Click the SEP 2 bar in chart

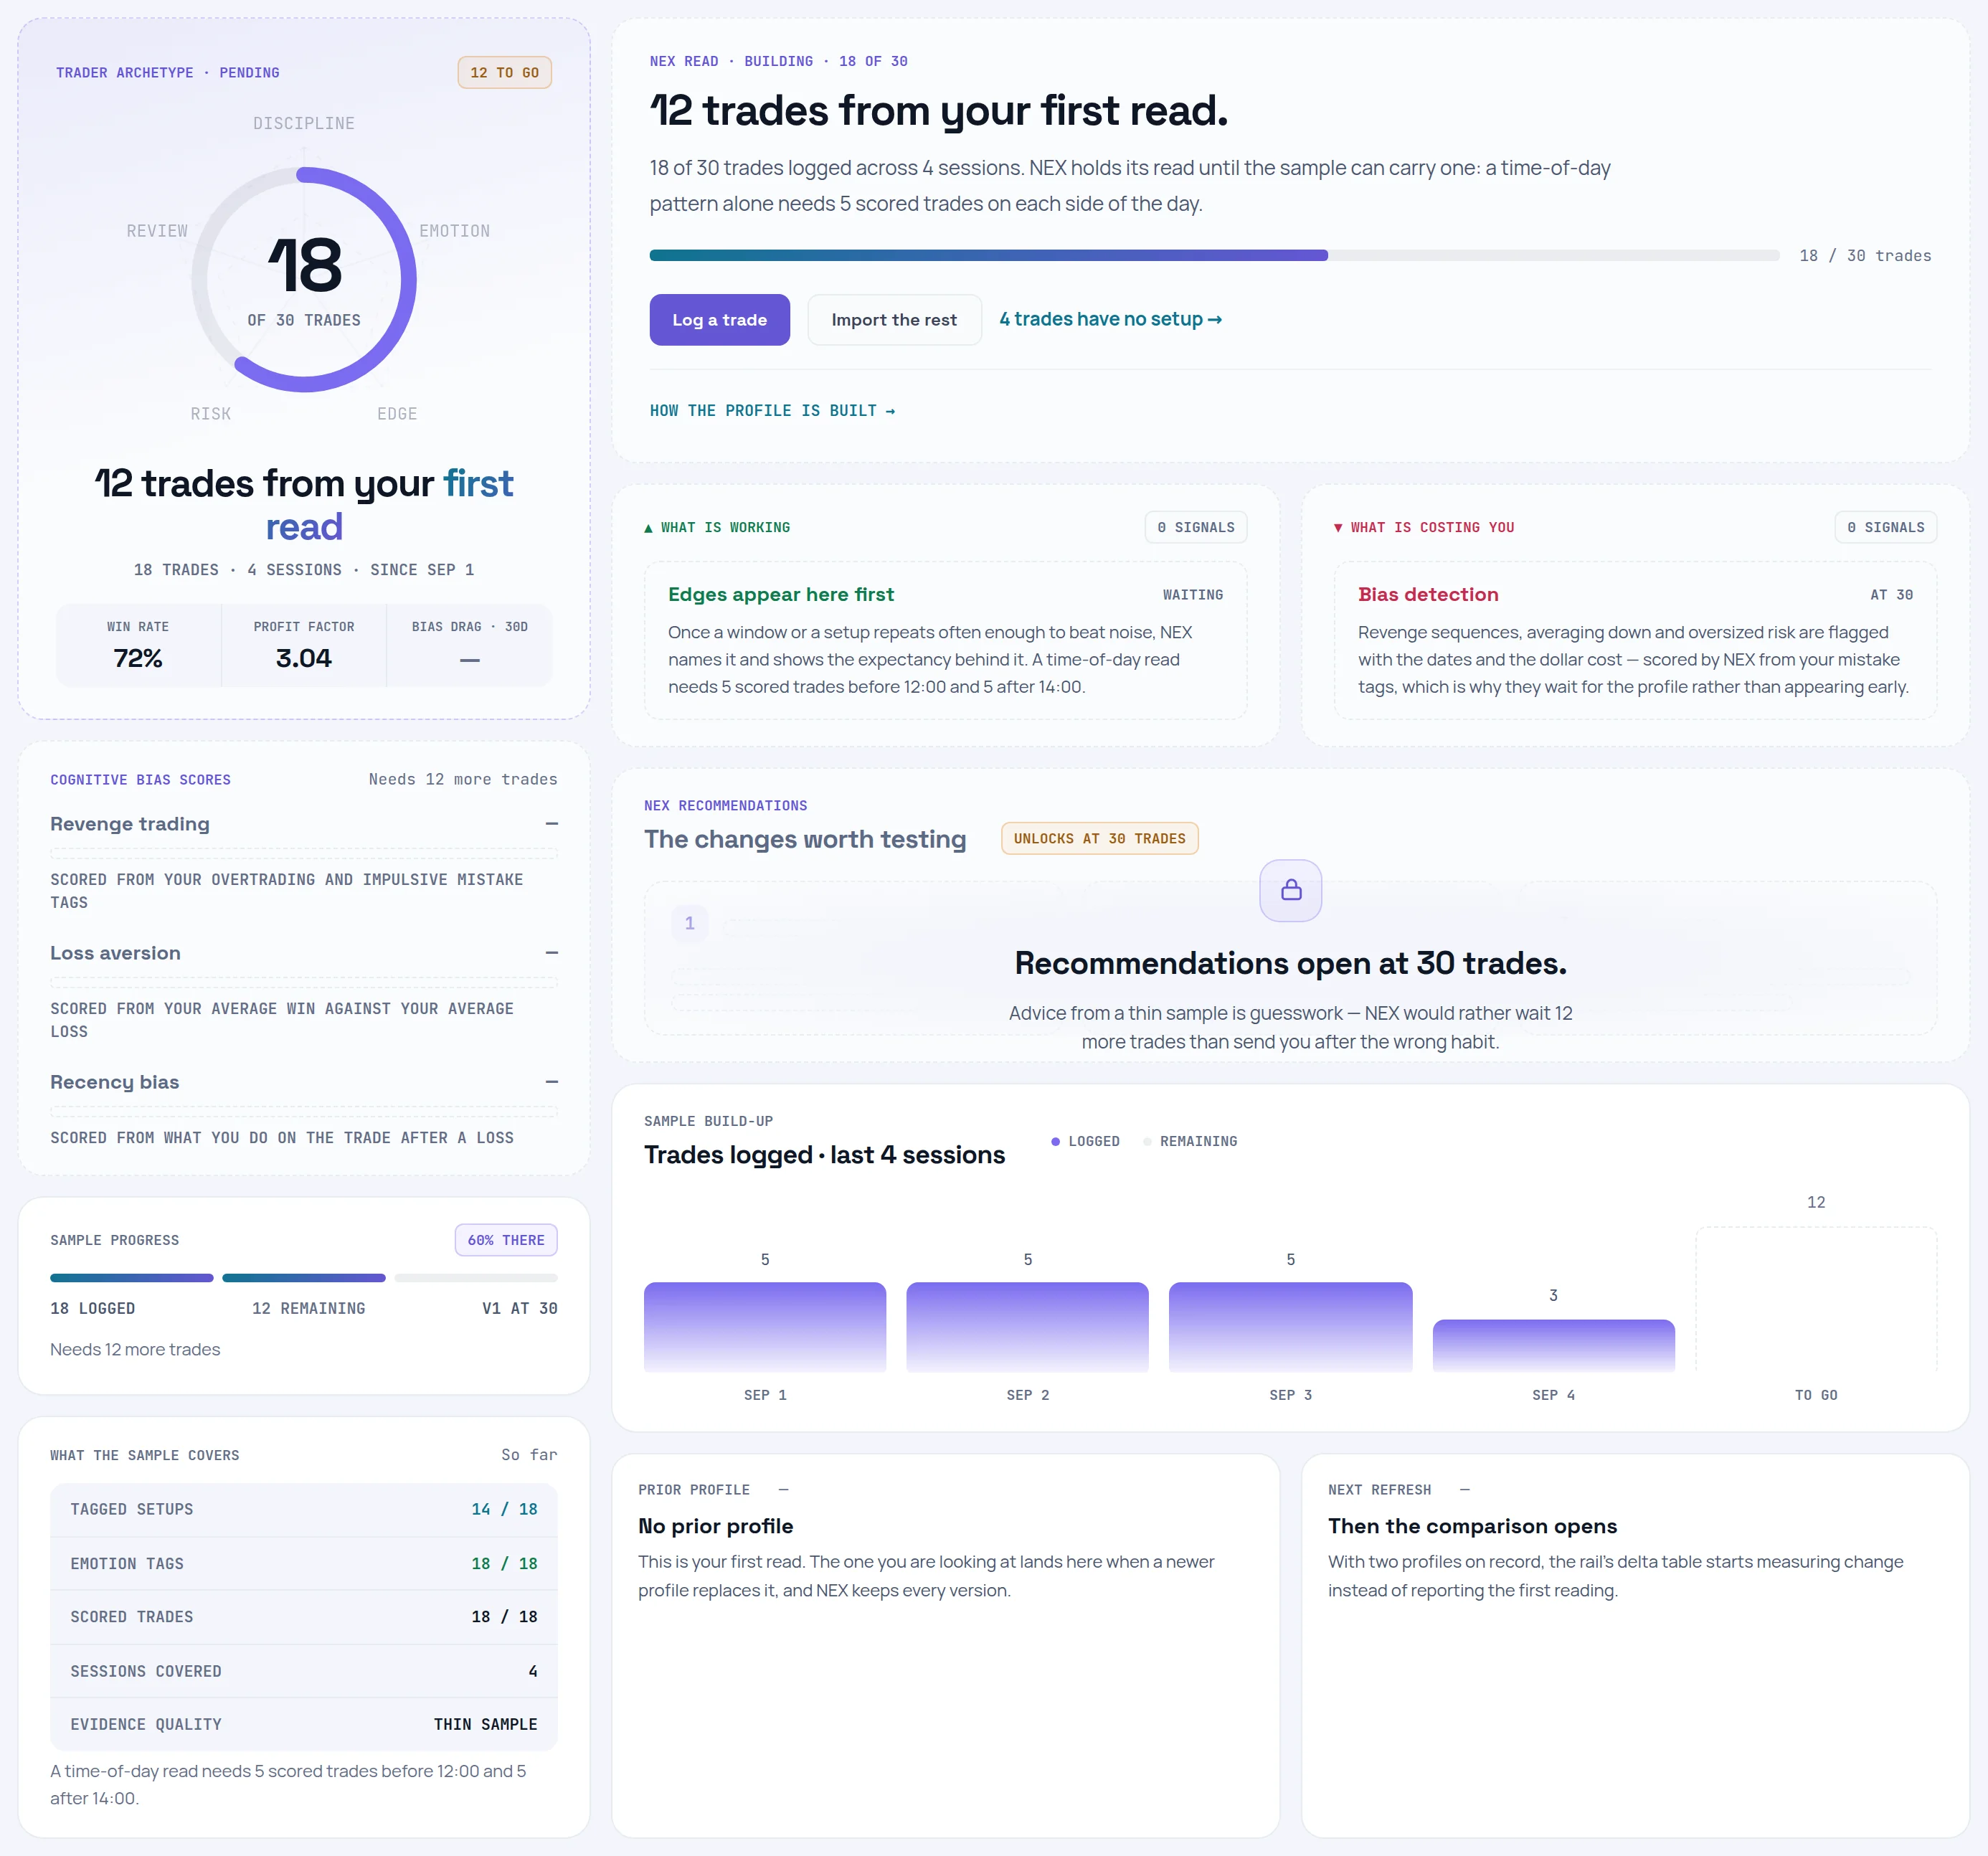point(1028,1327)
